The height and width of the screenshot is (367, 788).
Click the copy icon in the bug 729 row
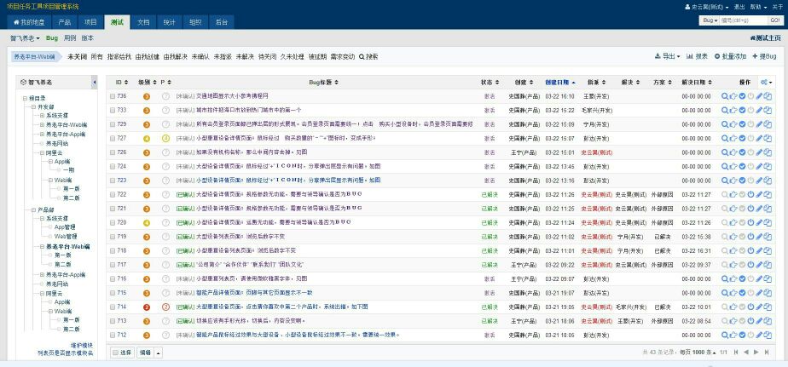coord(768,123)
